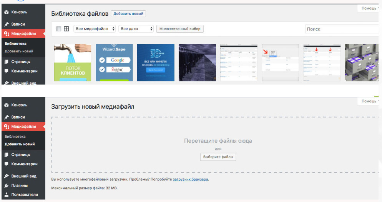Open Библиотека submenu item in the bottom sidebar
This screenshot has height=202, width=382.
[15, 137]
